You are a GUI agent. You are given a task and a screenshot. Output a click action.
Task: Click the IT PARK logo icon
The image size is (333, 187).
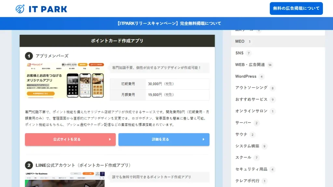click(20, 9)
